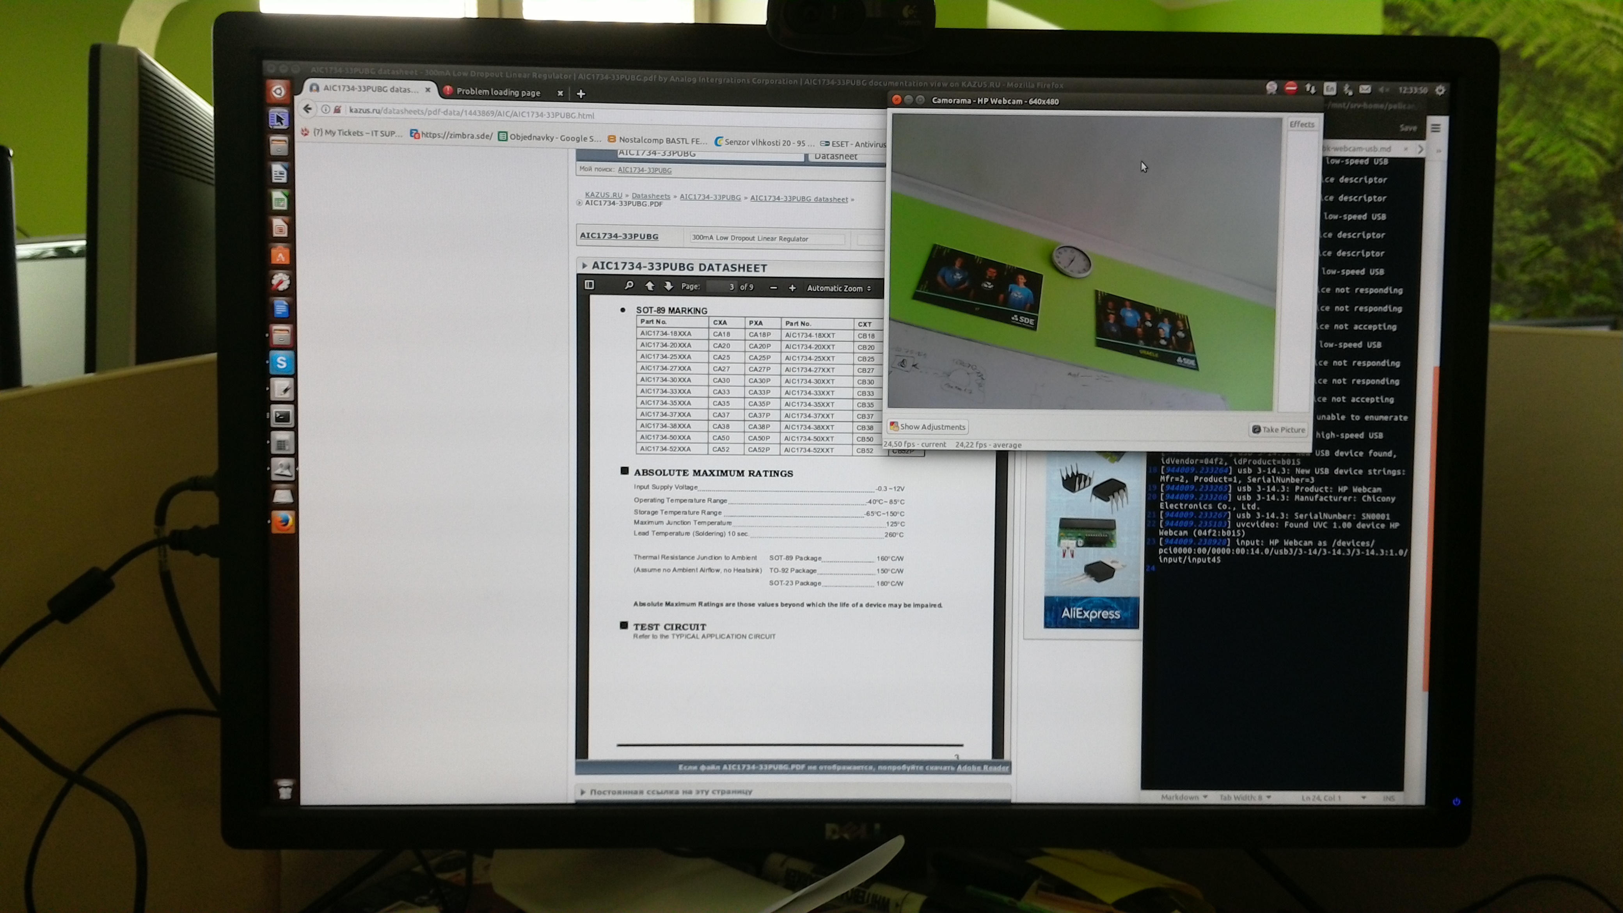Image resolution: width=1623 pixels, height=913 pixels.
Task: Click the AIC1734-33PUBG datasheet breadcrumb link
Action: 798,199
